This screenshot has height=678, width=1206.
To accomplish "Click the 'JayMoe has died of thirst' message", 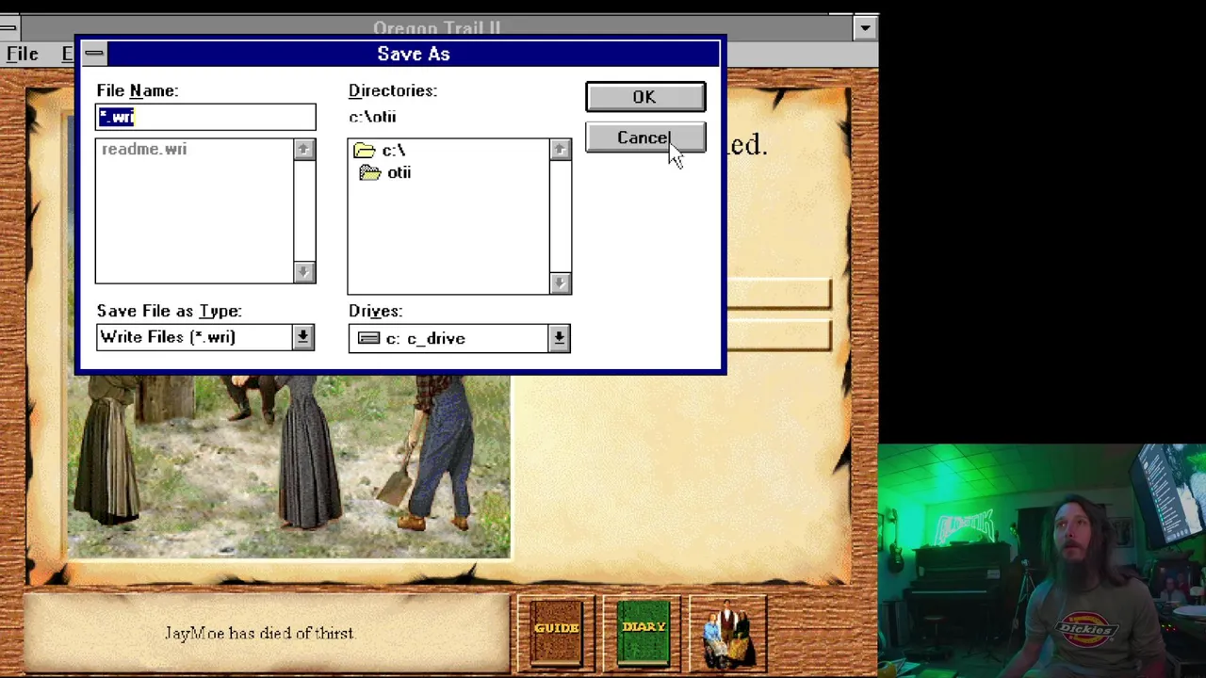I will (260, 633).
